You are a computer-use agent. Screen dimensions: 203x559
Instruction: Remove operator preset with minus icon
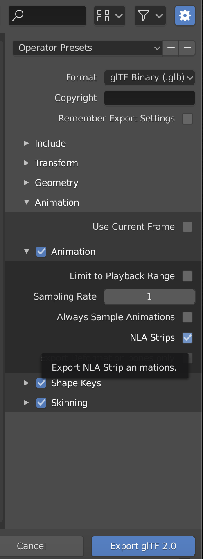click(x=187, y=48)
